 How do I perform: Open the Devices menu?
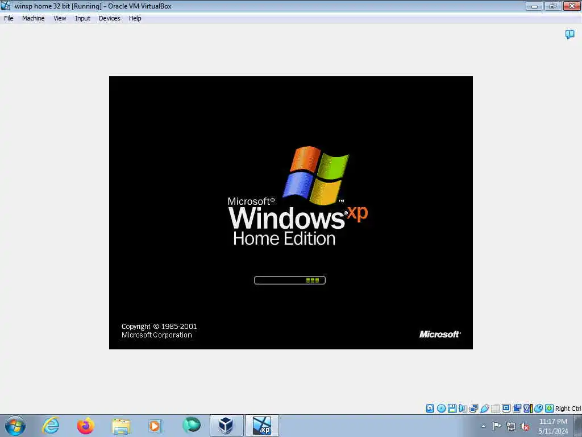(x=109, y=18)
